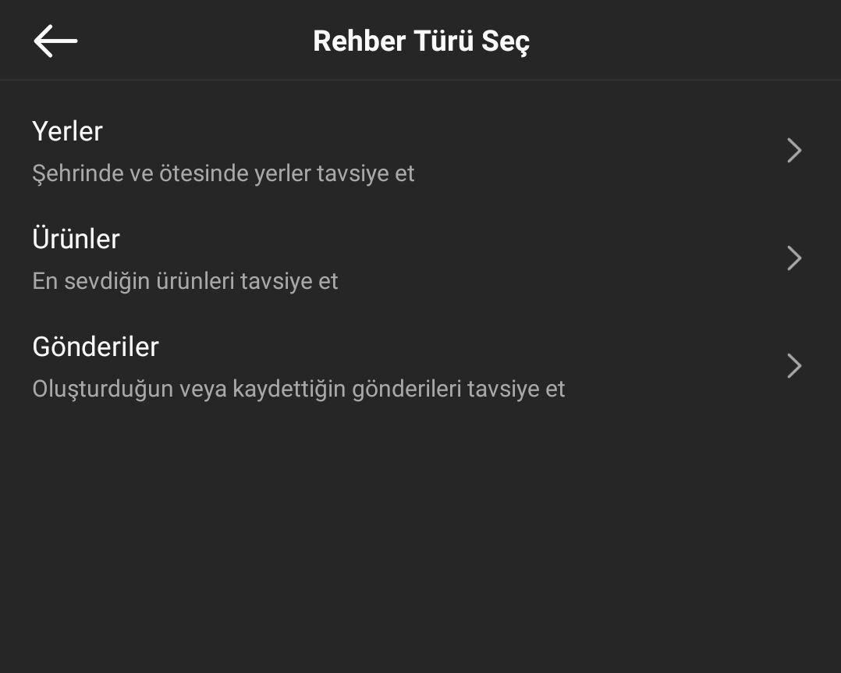The width and height of the screenshot is (841, 673).
Task: Click the "Rehber Türü Seç" header title
Action: pyautogui.click(x=421, y=41)
